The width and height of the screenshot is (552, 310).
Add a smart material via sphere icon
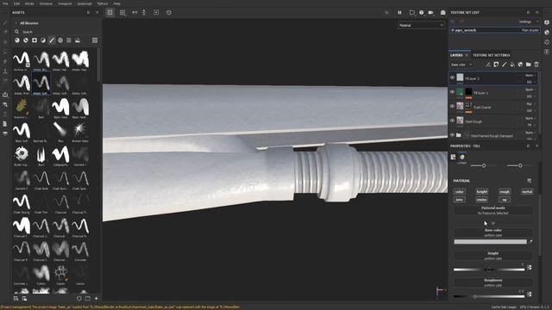520,65
